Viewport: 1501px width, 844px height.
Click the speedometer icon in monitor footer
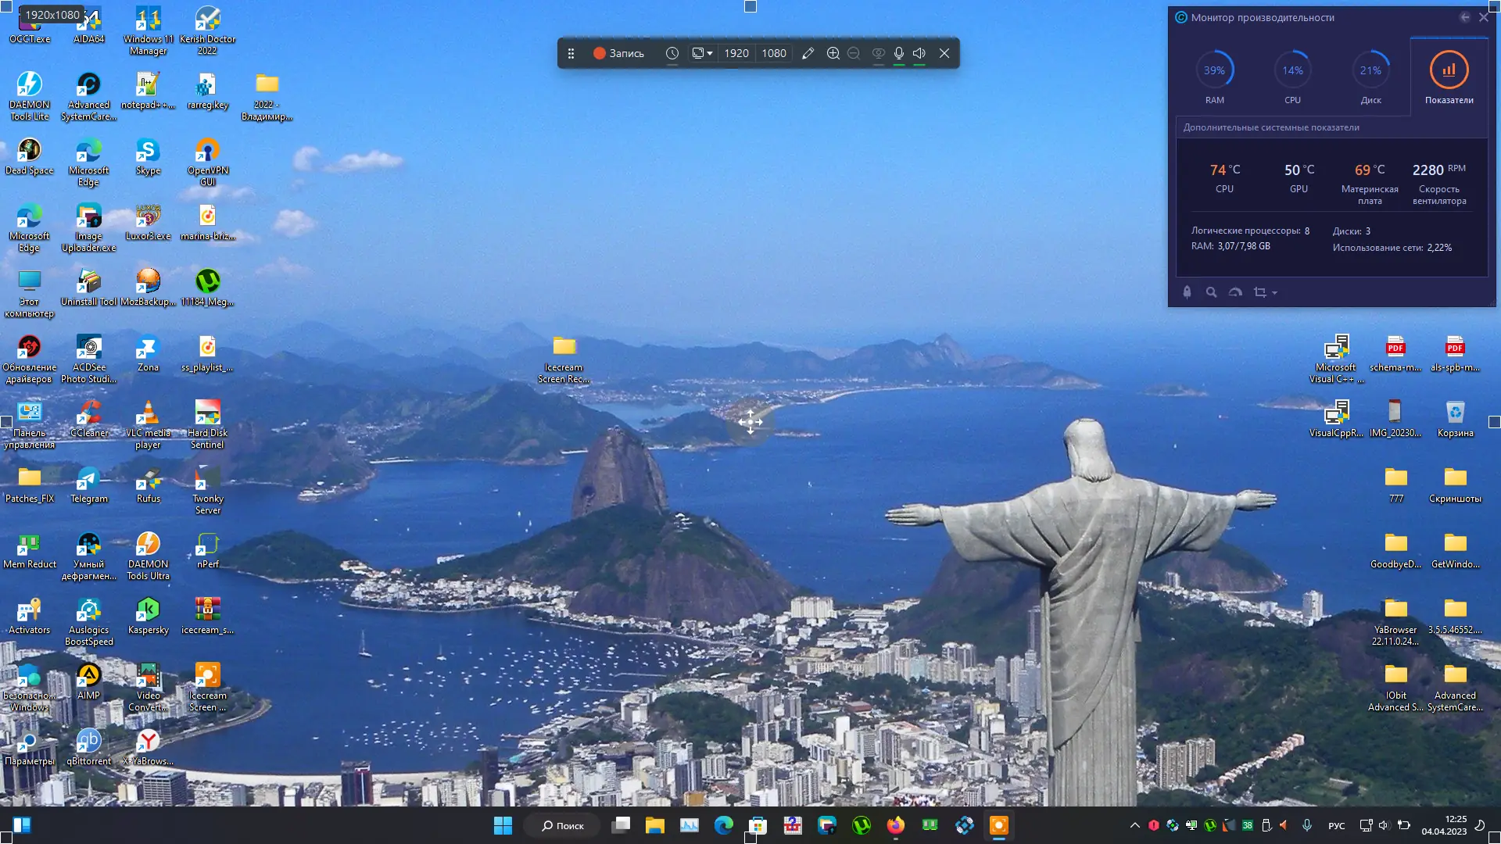point(1235,292)
